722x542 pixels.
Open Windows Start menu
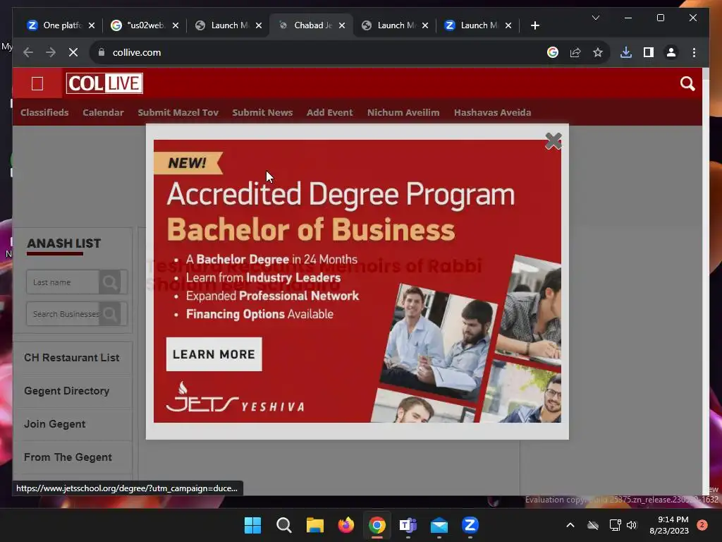click(252, 525)
